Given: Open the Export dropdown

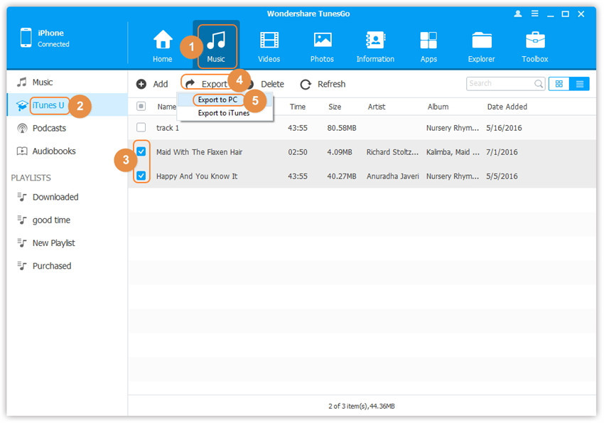Looking at the screenshot, I should click(x=207, y=84).
